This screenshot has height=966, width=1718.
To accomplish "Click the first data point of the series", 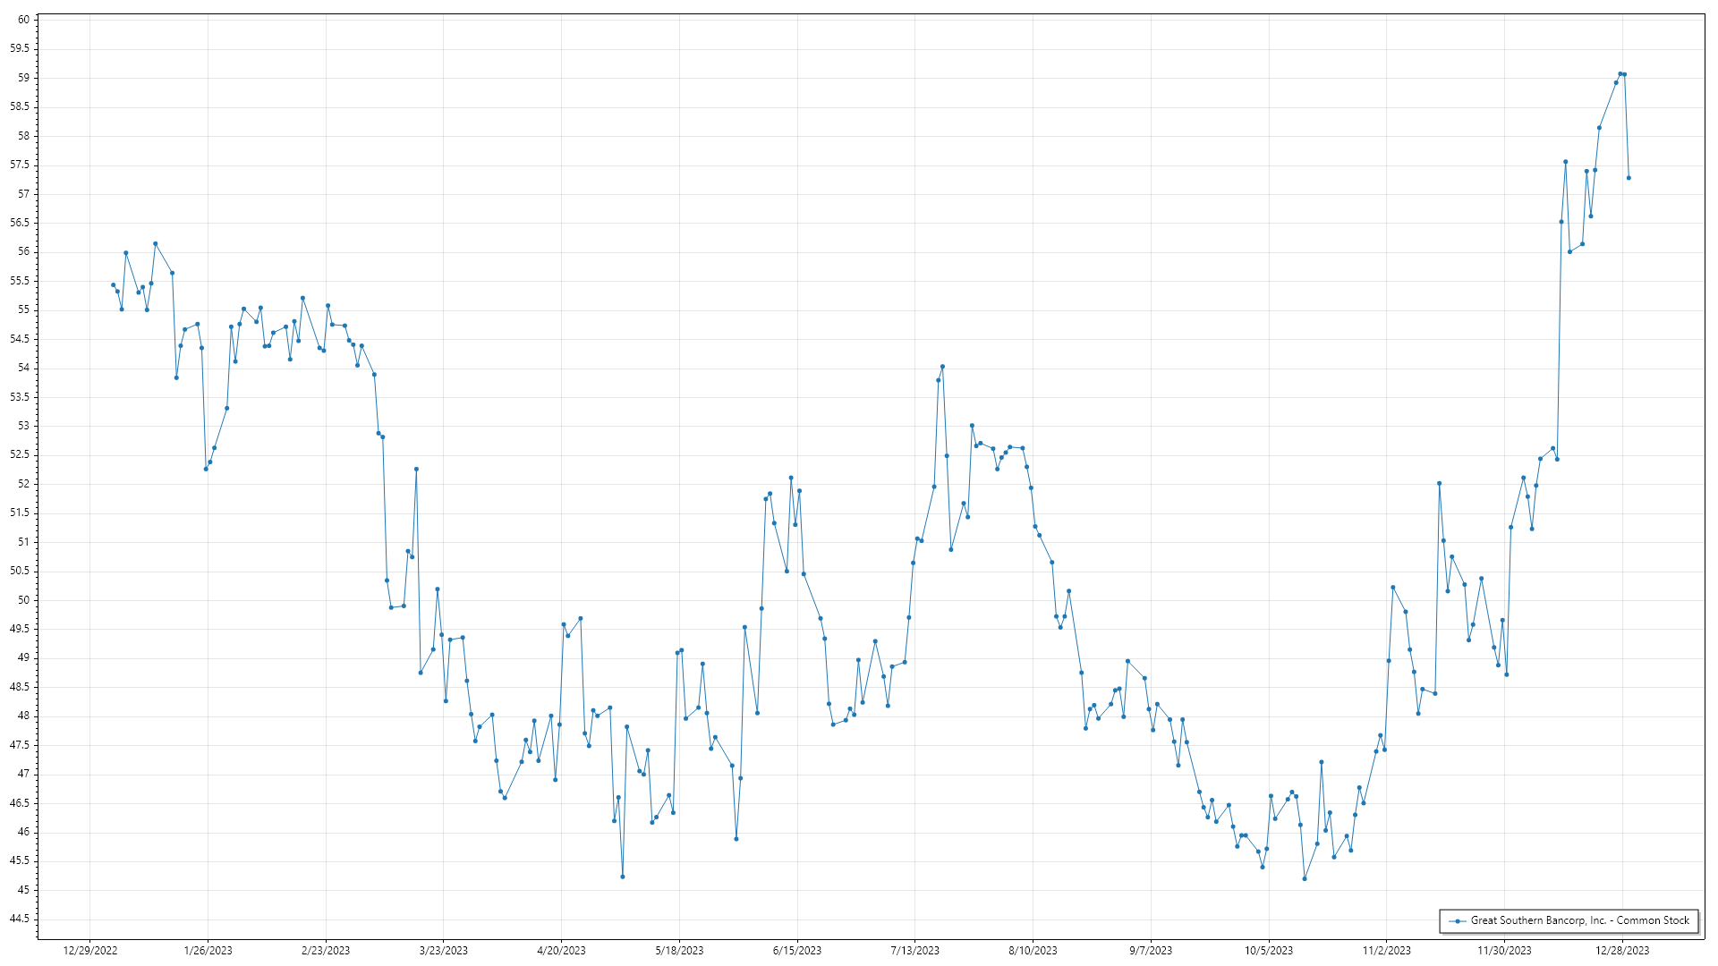I will (113, 285).
